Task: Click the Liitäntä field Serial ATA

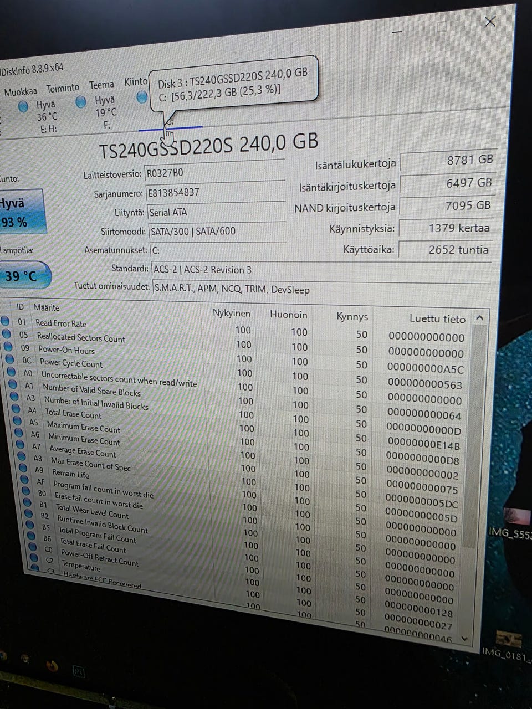Action: pos(216,212)
